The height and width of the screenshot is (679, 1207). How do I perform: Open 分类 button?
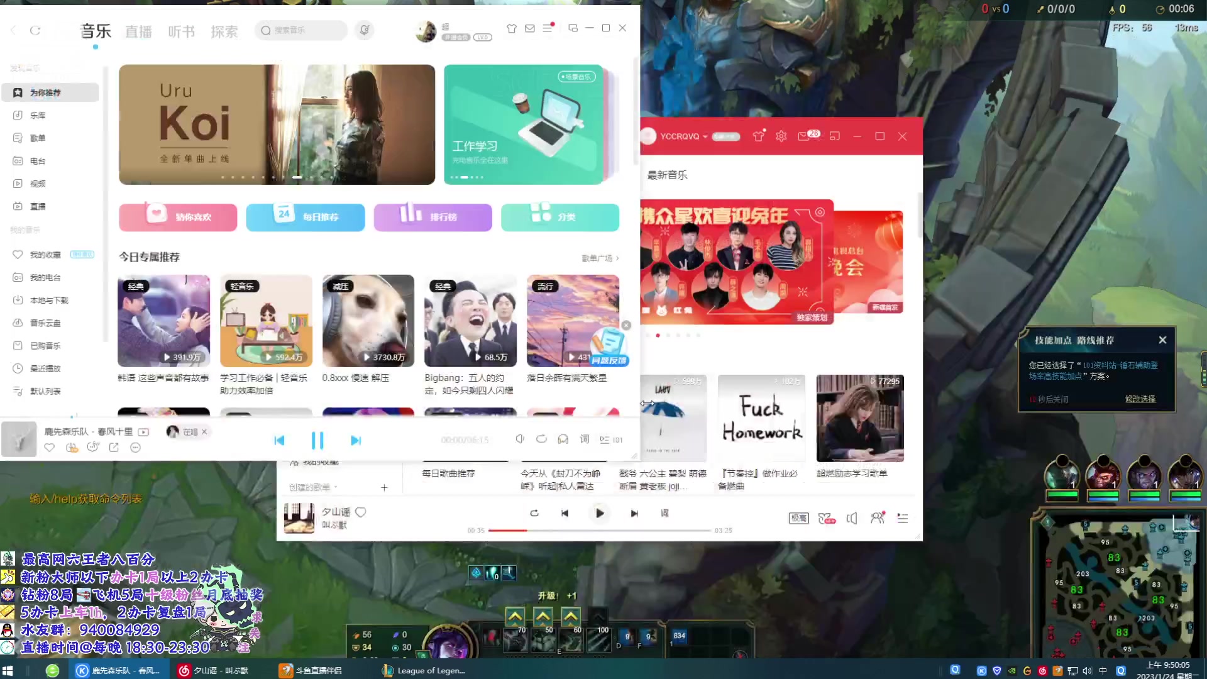click(560, 217)
